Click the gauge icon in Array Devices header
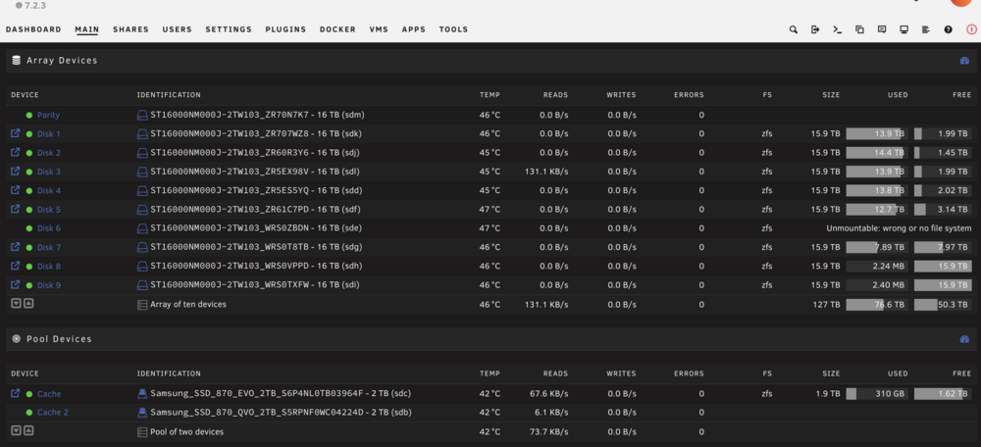The height and width of the screenshot is (447, 981). (x=964, y=61)
